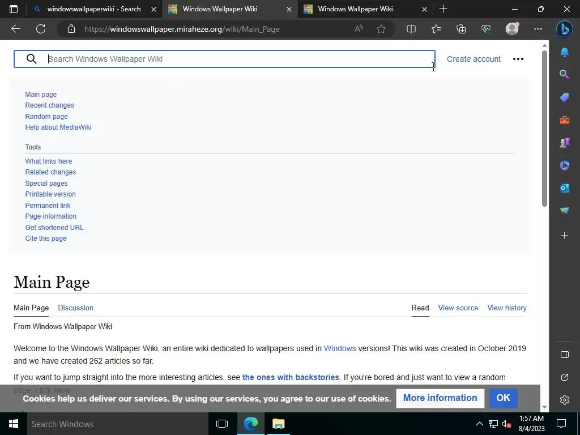
Task: Open link in new window sidebar icon
Action: coord(565,377)
